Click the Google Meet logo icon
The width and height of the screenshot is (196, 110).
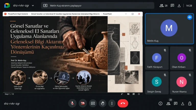pyautogui.click(x=7, y=6)
